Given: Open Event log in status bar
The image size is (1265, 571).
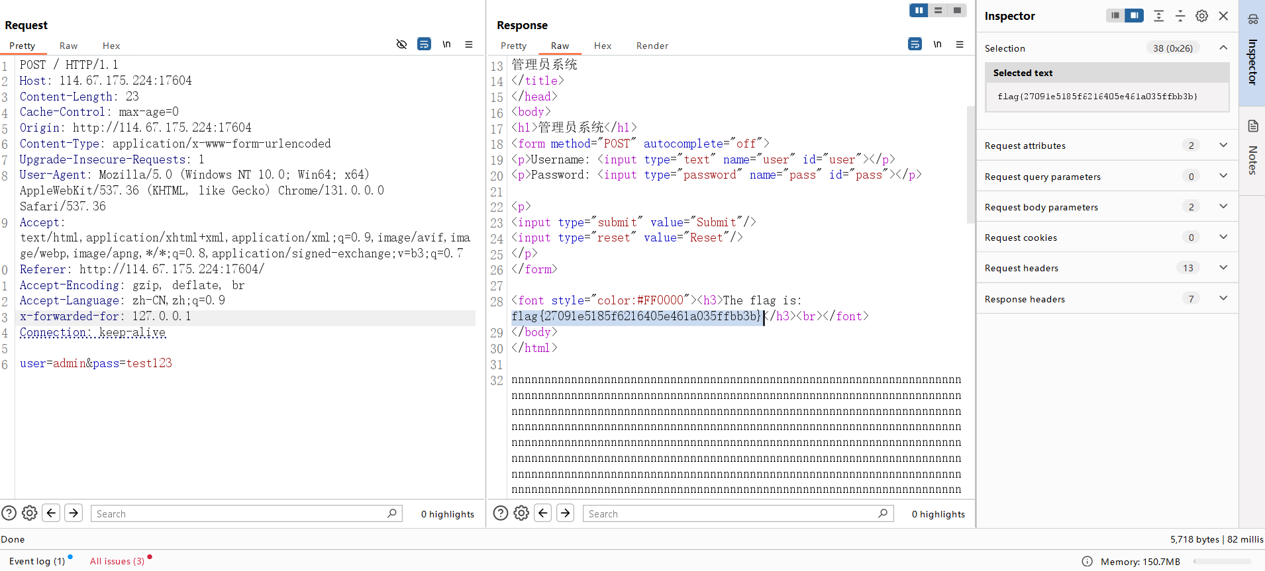Looking at the screenshot, I should [x=37, y=561].
